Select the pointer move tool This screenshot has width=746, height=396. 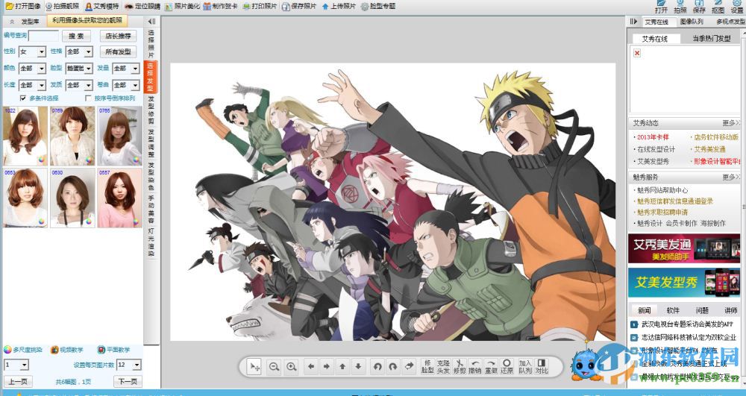254,366
